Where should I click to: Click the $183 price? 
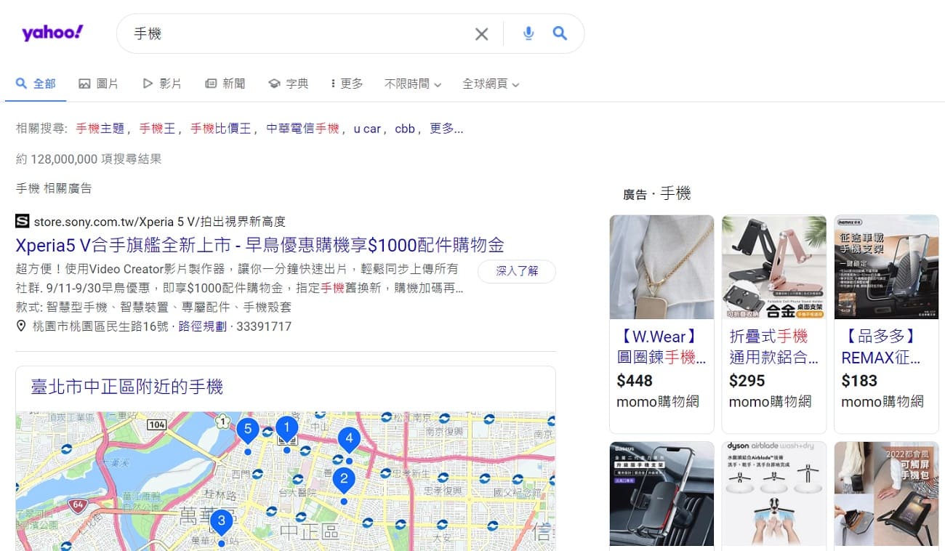coord(859,381)
